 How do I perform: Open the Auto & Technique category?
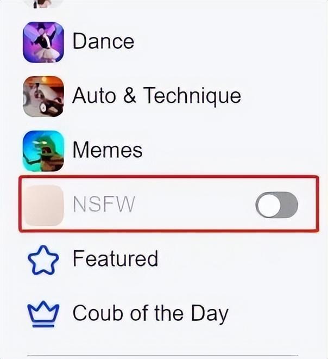pyautogui.click(x=156, y=96)
